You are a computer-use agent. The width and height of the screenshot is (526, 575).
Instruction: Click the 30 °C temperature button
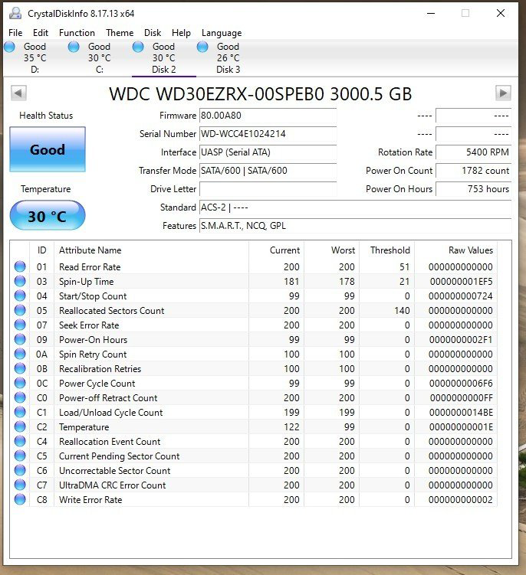tap(48, 216)
